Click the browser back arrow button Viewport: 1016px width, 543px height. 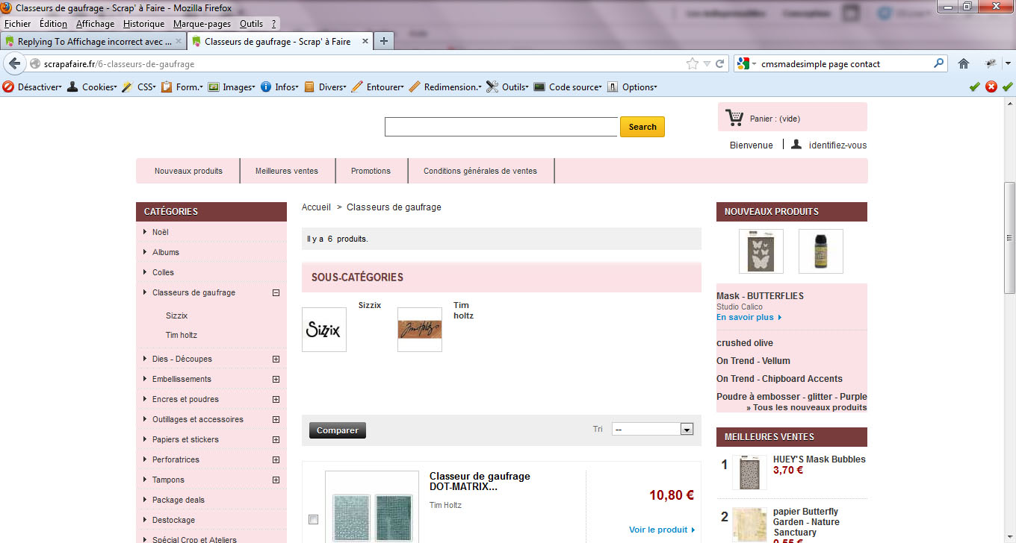14,63
